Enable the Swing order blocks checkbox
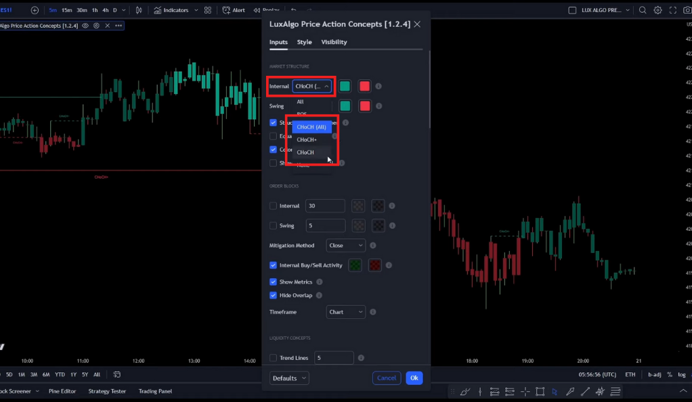Viewport: 692px width, 402px height. click(273, 225)
